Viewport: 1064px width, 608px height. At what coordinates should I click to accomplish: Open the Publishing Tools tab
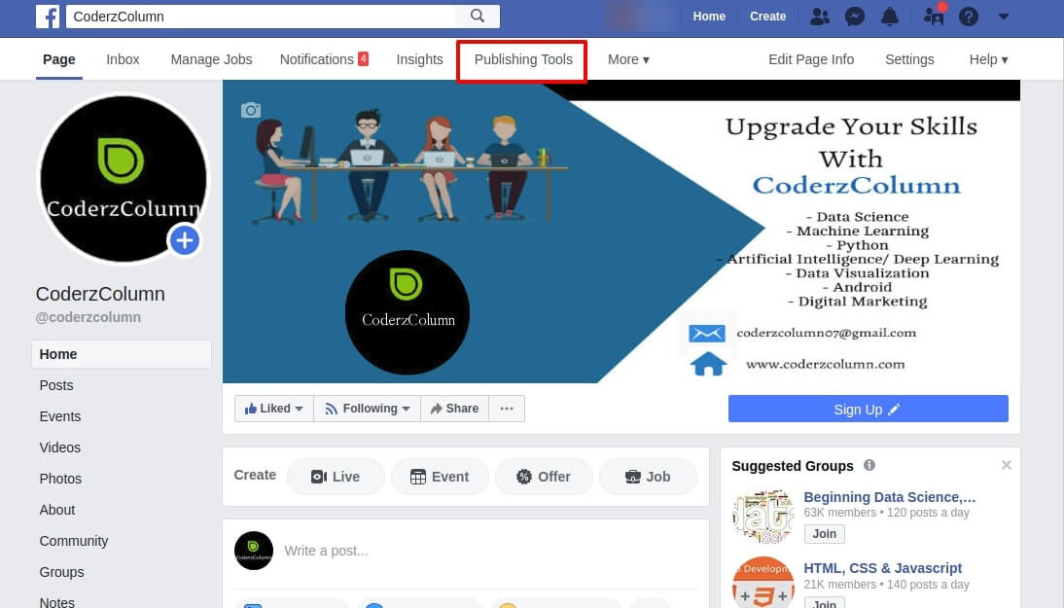(523, 59)
